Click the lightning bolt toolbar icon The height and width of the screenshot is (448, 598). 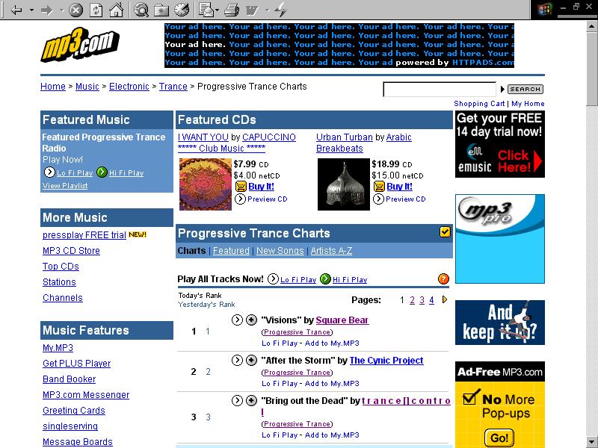pos(281,10)
